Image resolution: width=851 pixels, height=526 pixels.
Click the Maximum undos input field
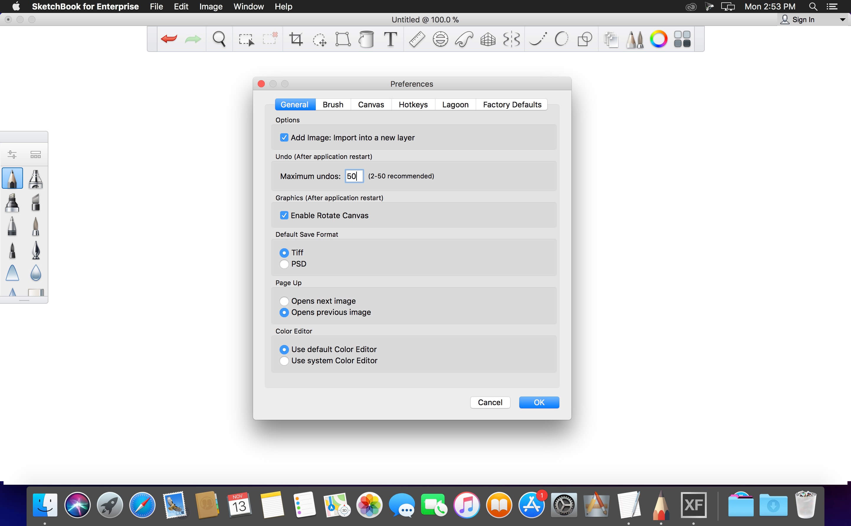(x=354, y=176)
